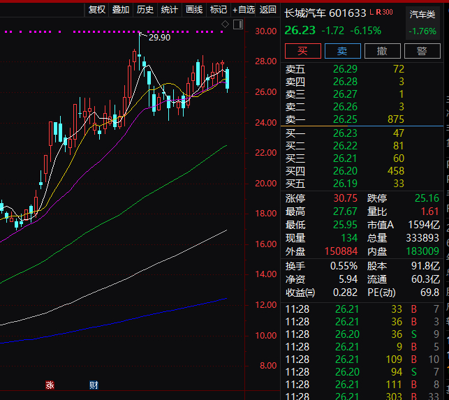
Task: Click the 收益(三) value 0.282
Action: [x=346, y=292]
